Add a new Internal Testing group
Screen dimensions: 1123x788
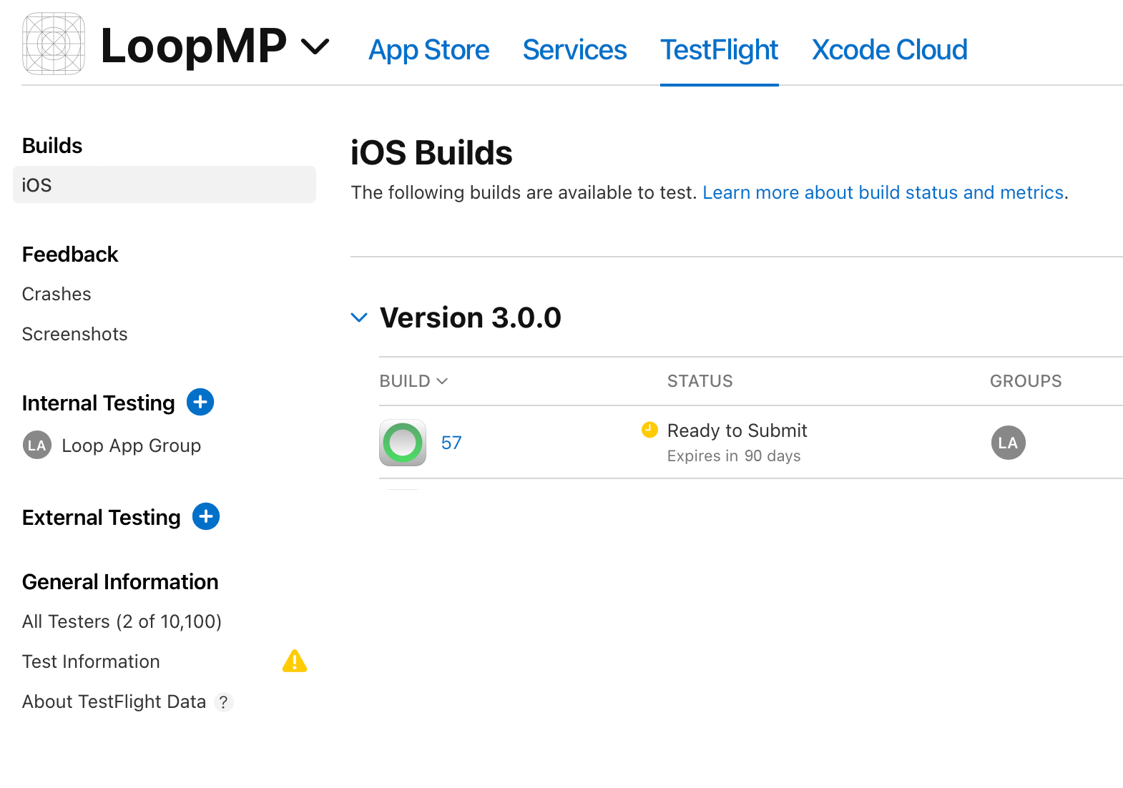(200, 402)
